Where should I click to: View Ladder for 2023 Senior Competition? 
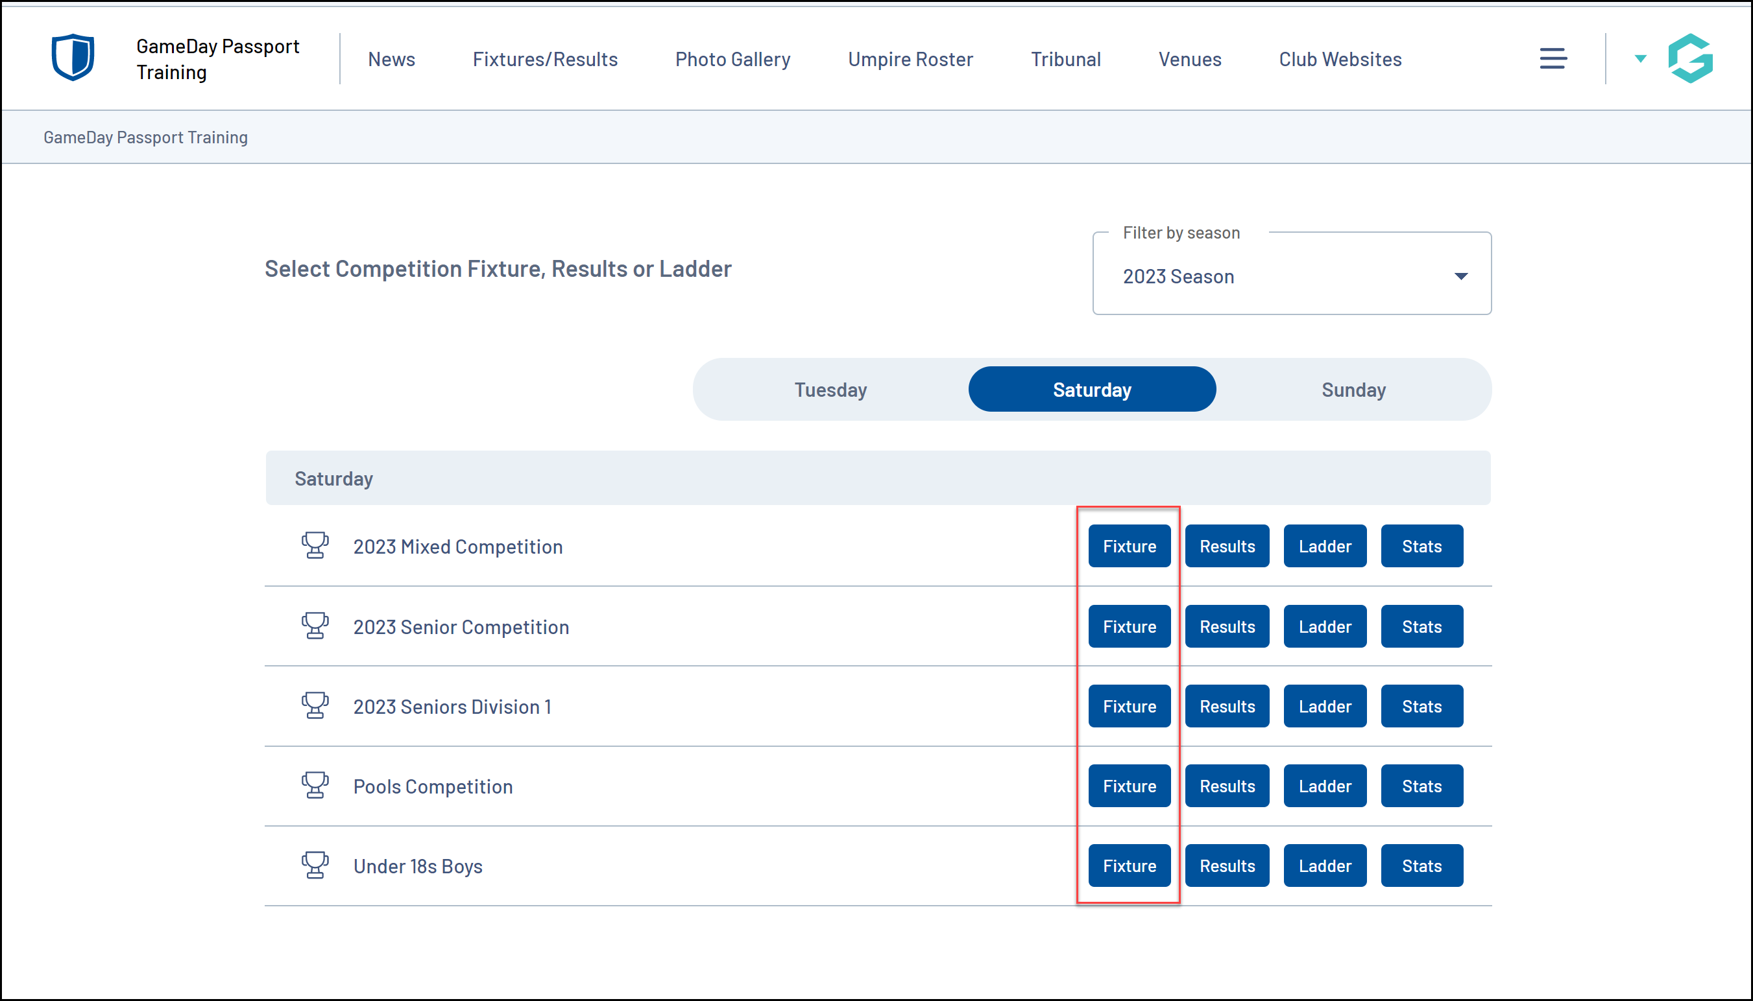tap(1324, 626)
